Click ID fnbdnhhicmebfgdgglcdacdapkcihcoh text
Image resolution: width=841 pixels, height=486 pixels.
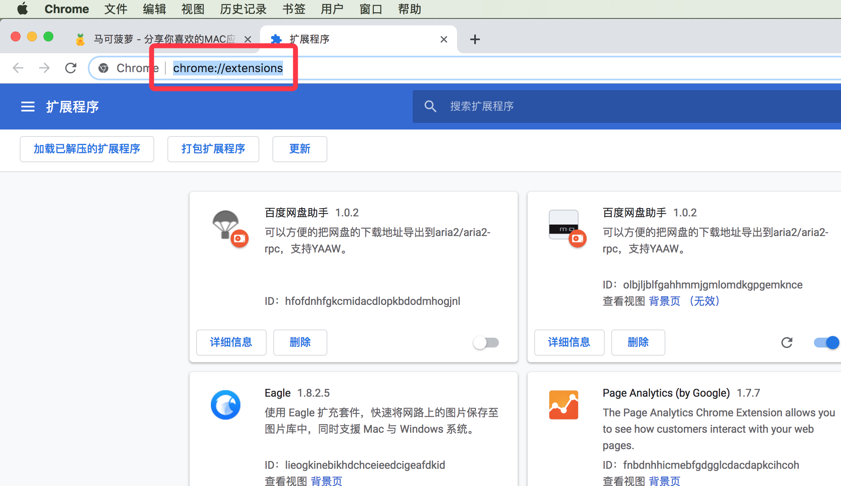tap(701, 465)
